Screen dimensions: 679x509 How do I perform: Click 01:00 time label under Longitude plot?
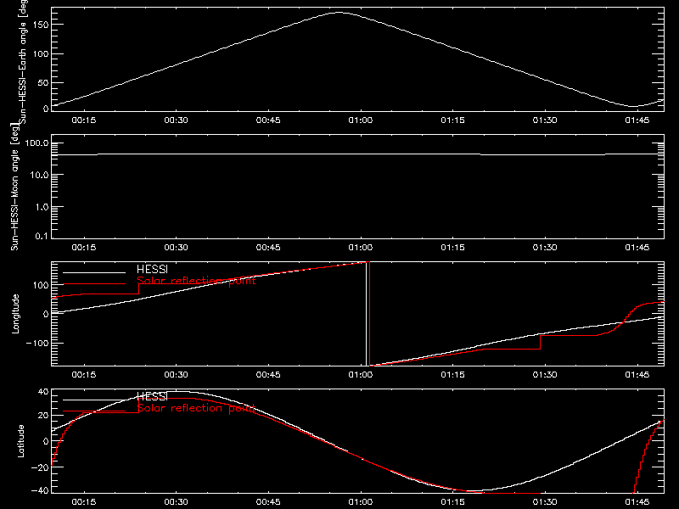coord(361,375)
